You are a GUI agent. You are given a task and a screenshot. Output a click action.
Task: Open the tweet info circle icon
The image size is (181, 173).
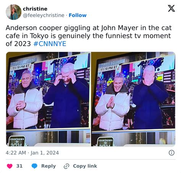pos(171,153)
